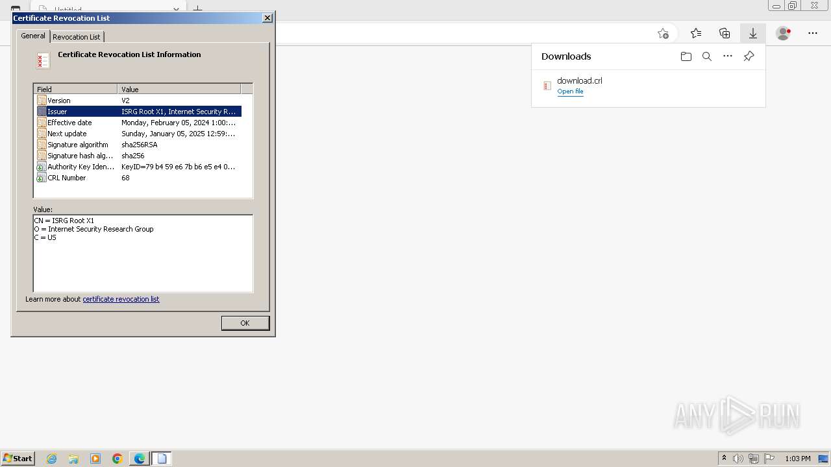Click the Downloads toolbar button in Edge

pyautogui.click(x=753, y=33)
